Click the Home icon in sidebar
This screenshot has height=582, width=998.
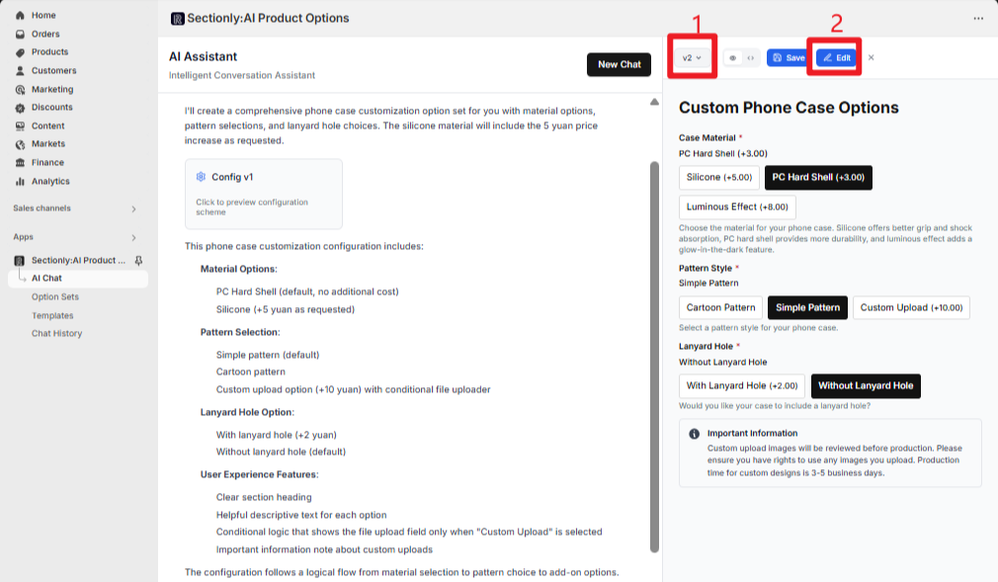21,16
